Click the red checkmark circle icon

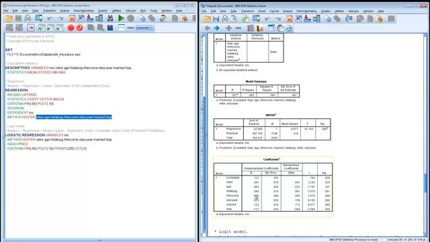[80, 28]
